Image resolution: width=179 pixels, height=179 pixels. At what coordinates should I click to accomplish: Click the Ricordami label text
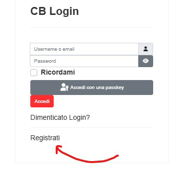coord(58,72)
